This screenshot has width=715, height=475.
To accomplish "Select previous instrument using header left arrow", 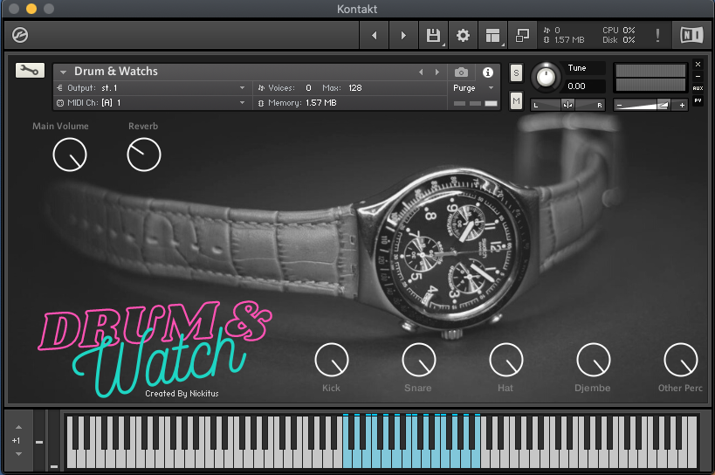I will point(421,72).
